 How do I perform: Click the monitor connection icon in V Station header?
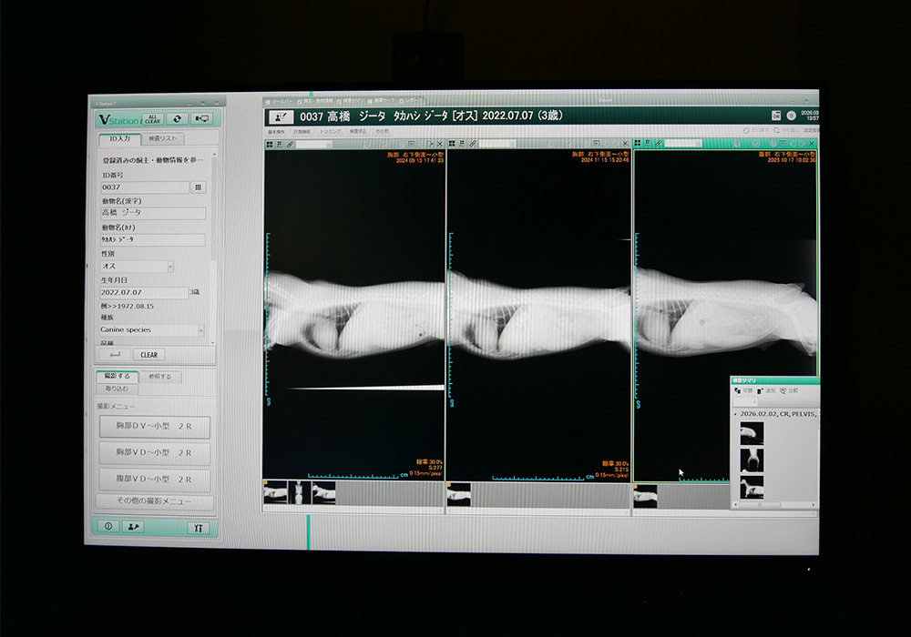pyautogui.click(x=201, y=119)
